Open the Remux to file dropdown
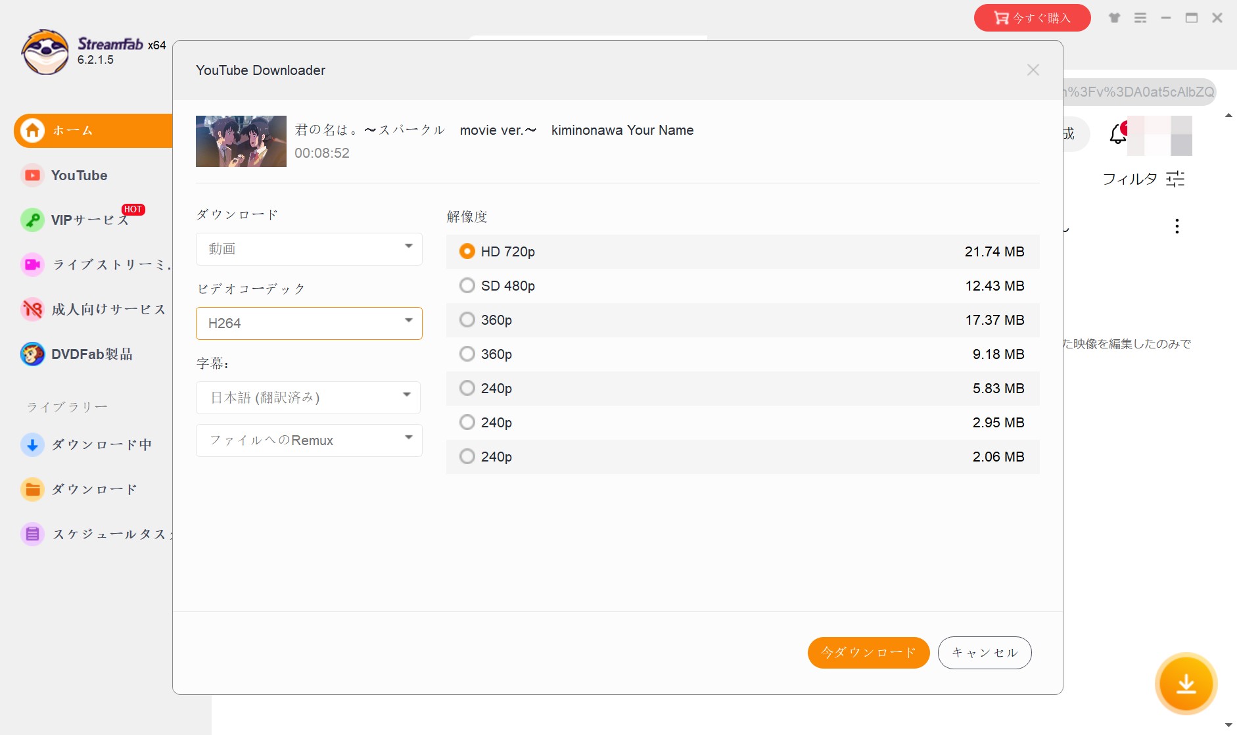Screen dimensions: 1237x735 tap(309, 440)
